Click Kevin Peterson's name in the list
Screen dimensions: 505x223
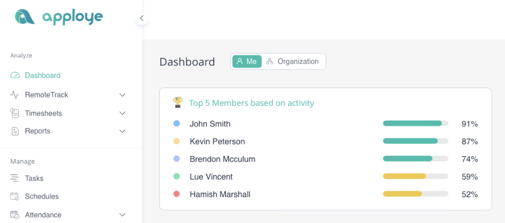[217, 141]
